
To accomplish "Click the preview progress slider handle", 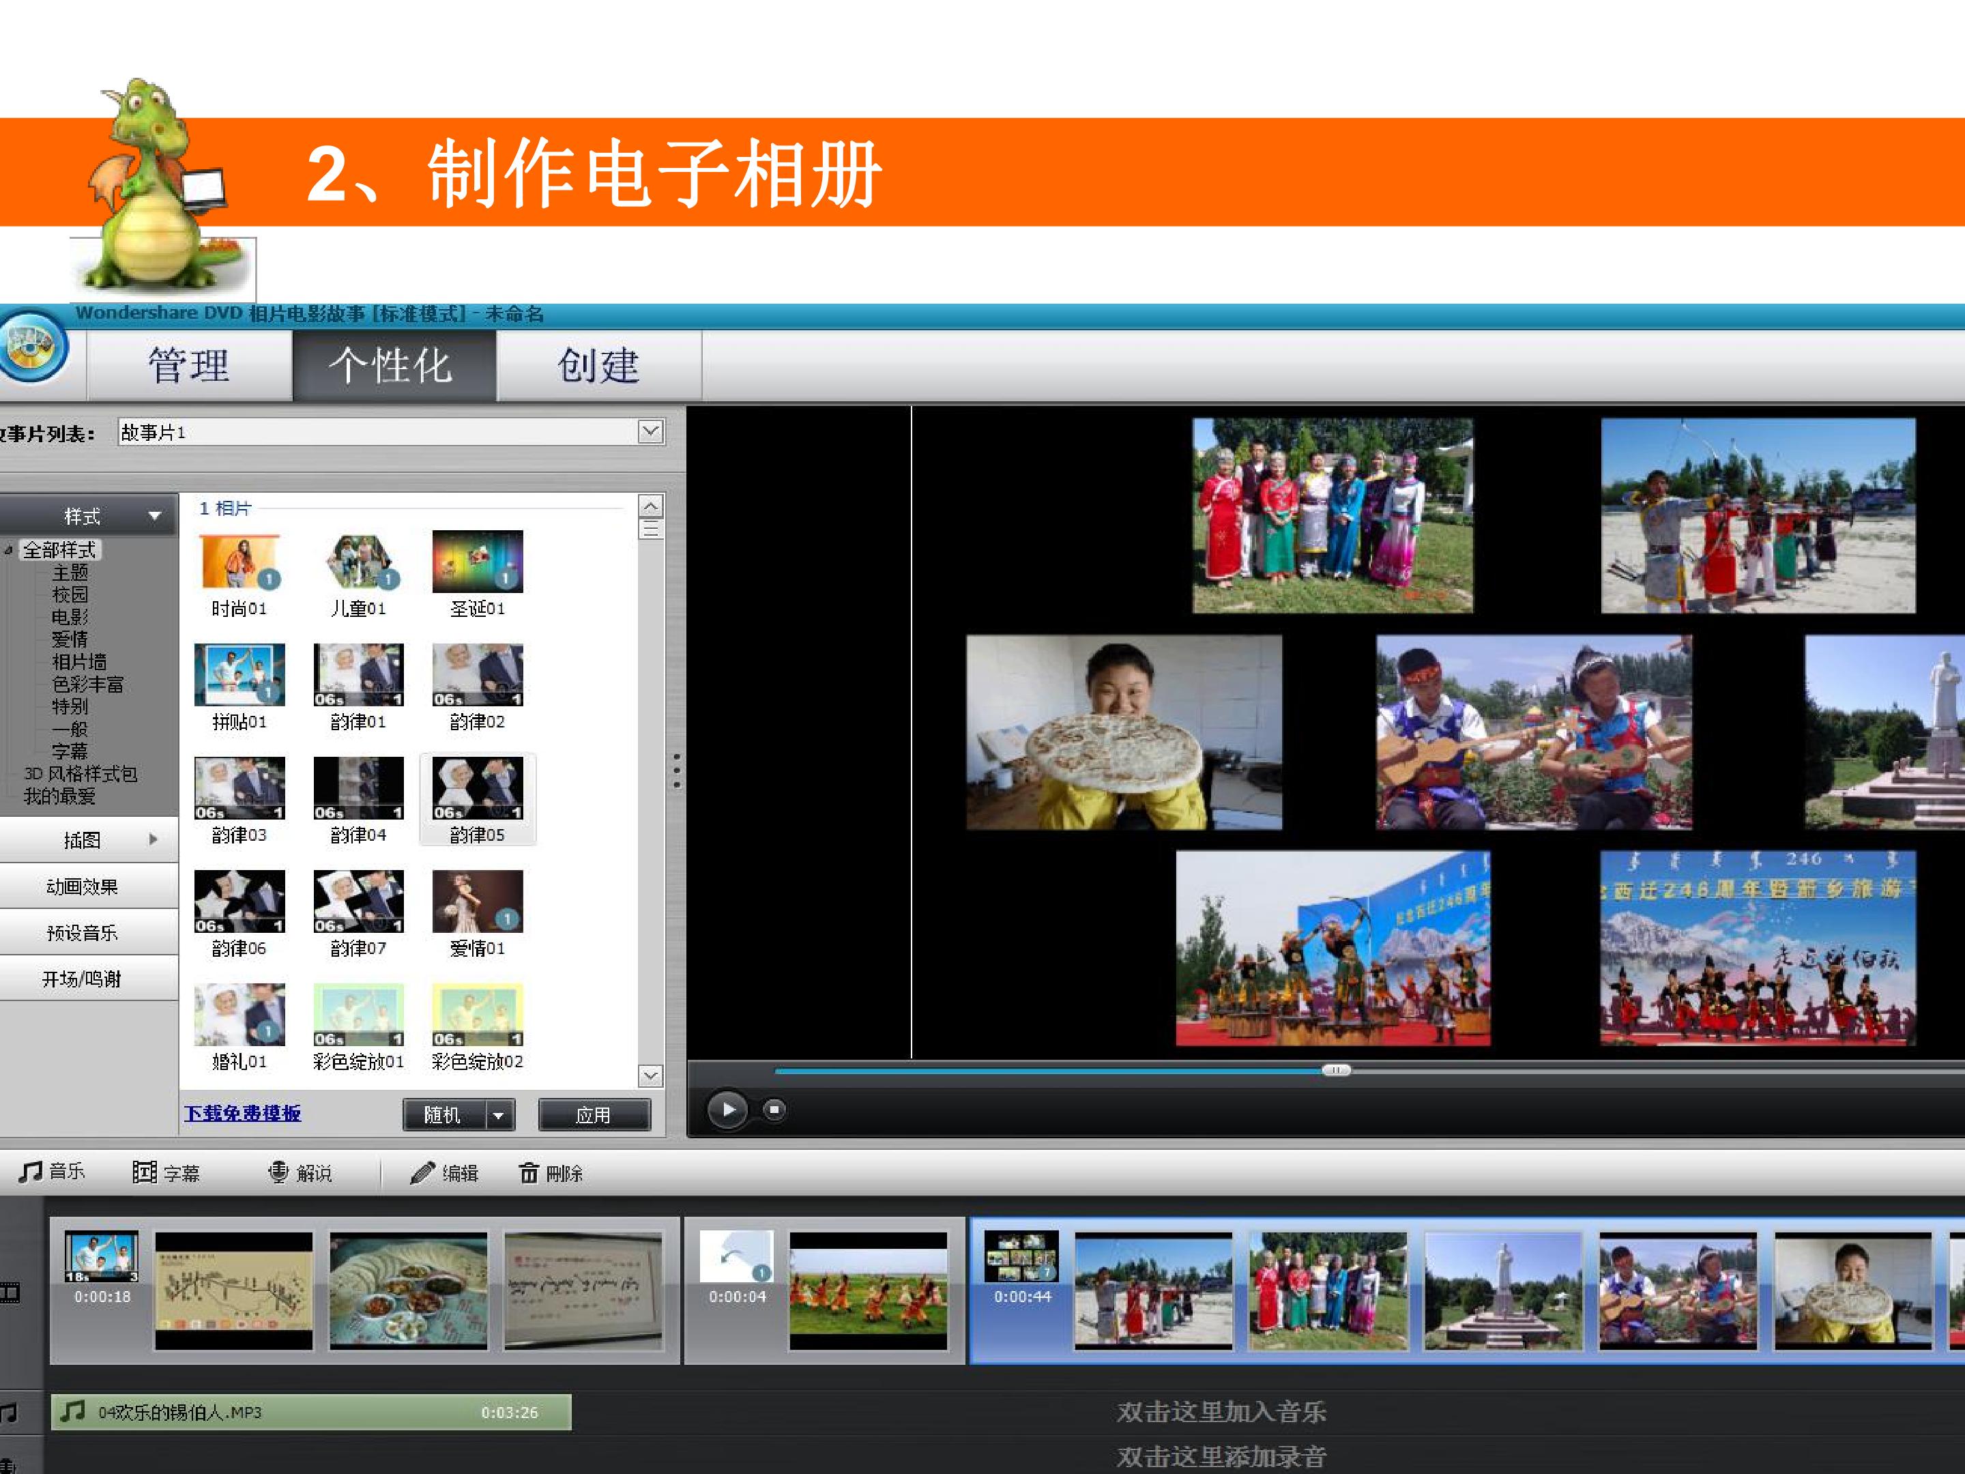I will pos(1336,1070).
